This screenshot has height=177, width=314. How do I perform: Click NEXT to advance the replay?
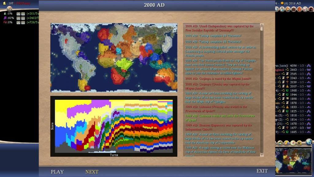coord(92,172)
